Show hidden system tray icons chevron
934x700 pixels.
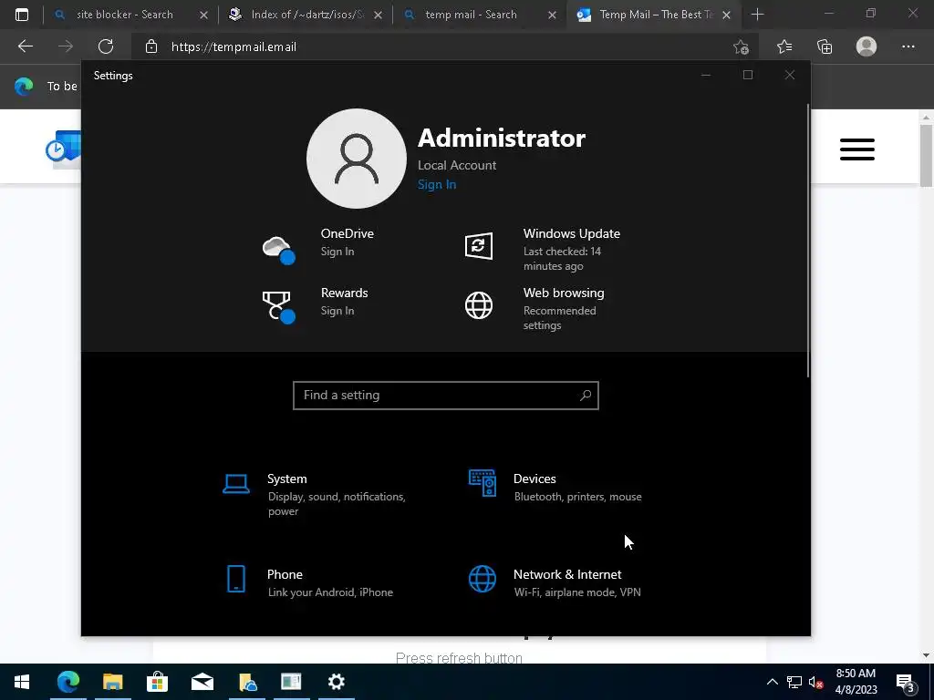772,682
